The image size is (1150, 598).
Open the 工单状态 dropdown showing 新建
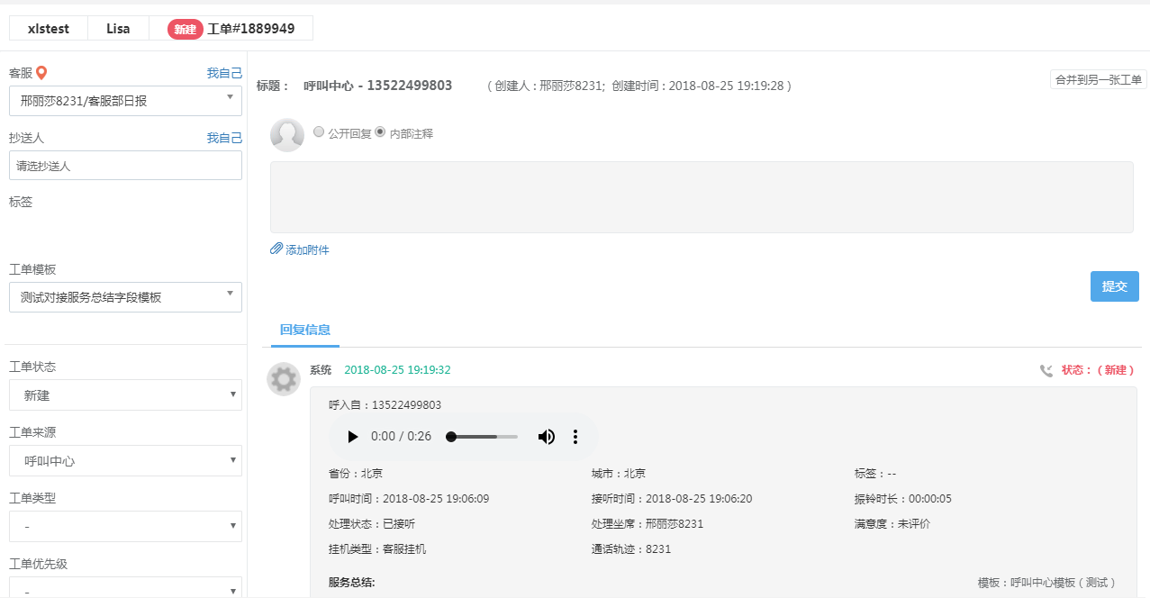click(125, 395)
